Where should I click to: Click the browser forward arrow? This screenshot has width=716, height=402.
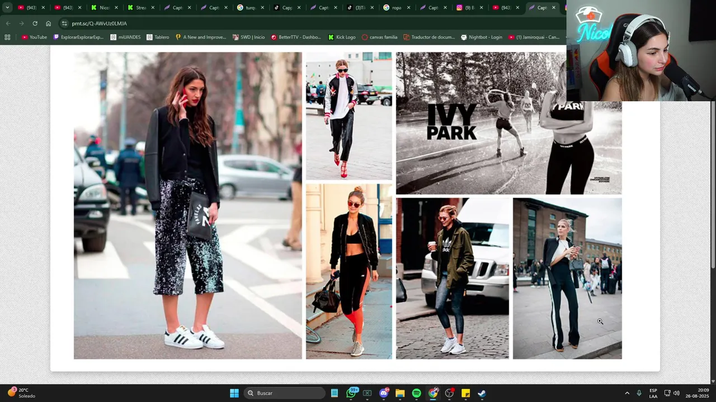21,23
